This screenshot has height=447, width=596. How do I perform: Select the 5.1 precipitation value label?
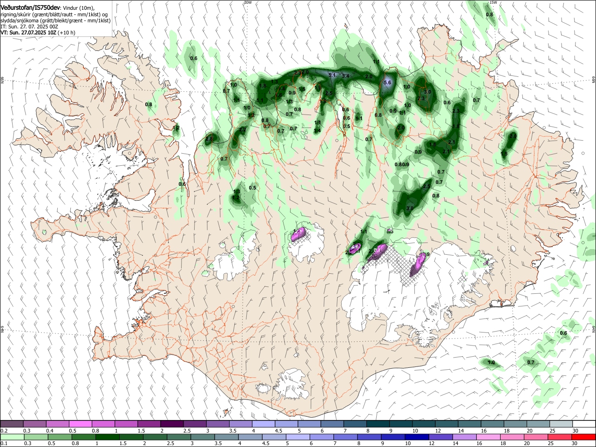click(x=332, y=75)
